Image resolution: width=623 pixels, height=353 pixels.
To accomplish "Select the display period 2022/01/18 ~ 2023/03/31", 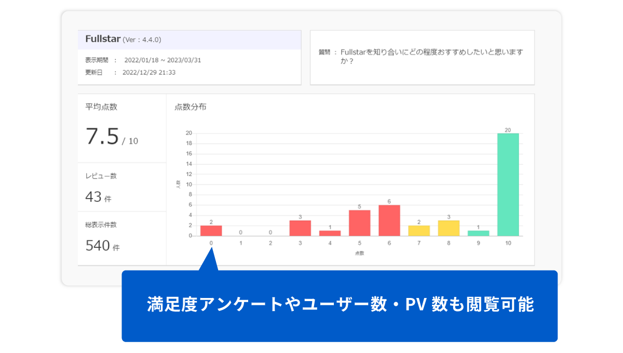I will (x=162, y=60).
